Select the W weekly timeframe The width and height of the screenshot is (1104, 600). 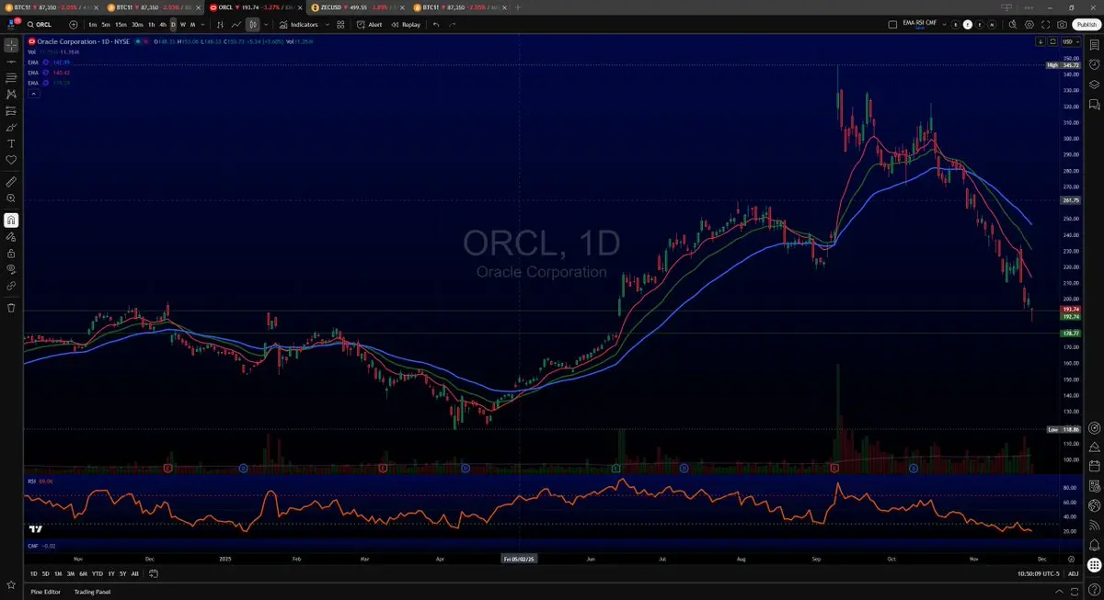pyautogui.click(x=183, y=25)
